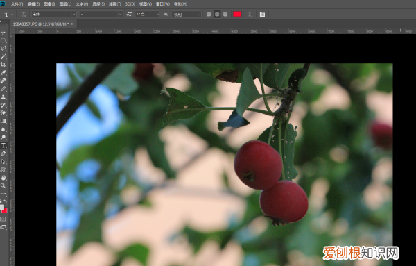
Task: Select the Pen tool
Action: 3,153
